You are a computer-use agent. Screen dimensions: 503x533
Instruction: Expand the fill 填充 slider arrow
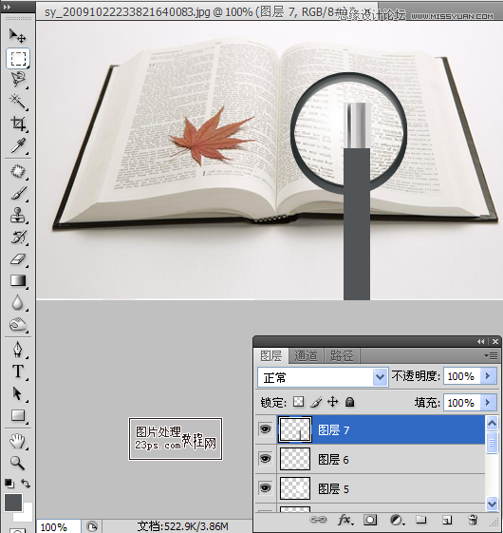tap(488, 403)
